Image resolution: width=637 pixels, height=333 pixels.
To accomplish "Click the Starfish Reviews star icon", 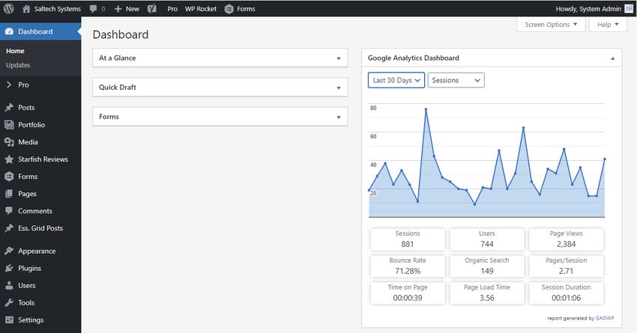I will (9, 159).
